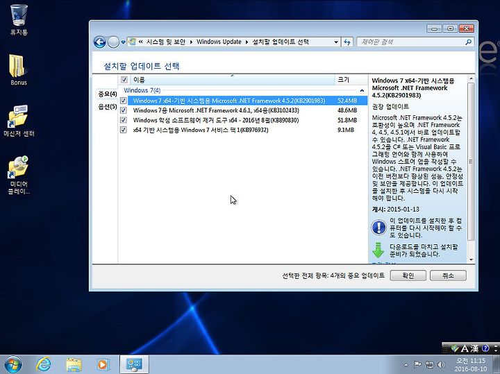
Task: Launch Internet Explorer from taskbar
Action: click(43, 364)
